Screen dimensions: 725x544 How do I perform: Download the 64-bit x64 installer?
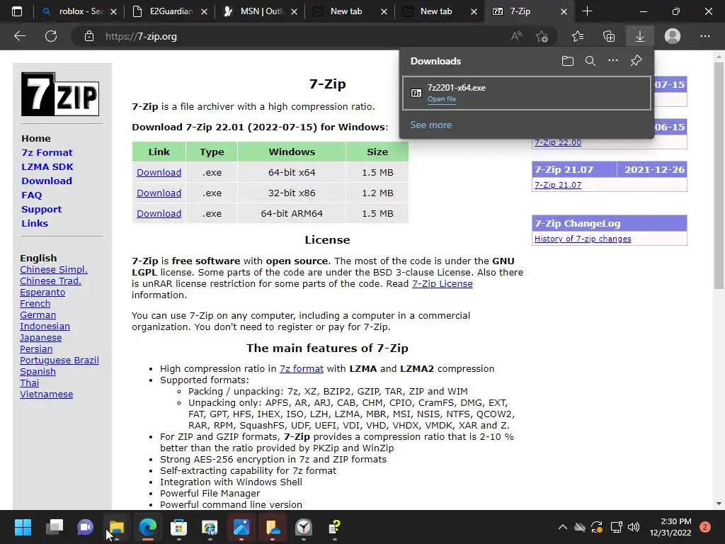coord(159,173)
